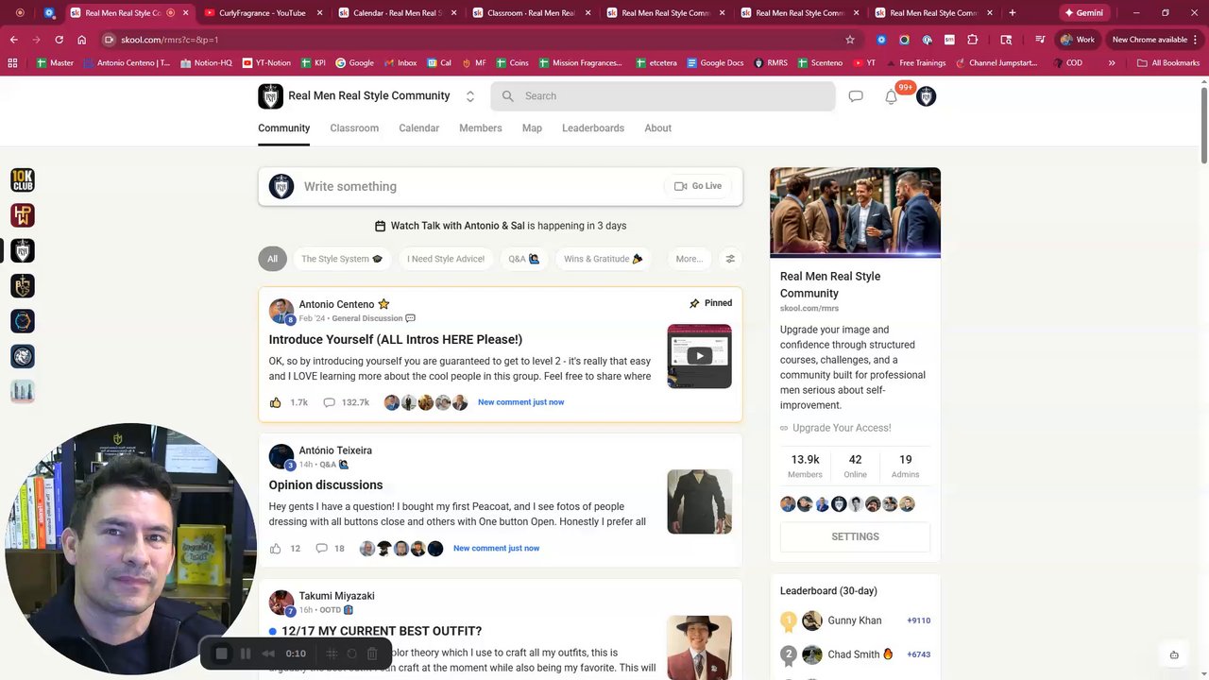
Task: Open Antonio Centeno's profile name
Action: click(x=336, y=304)
